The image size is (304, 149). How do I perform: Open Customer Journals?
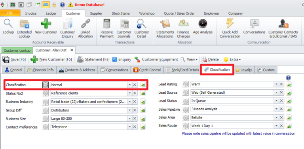(x=124, y=28)
